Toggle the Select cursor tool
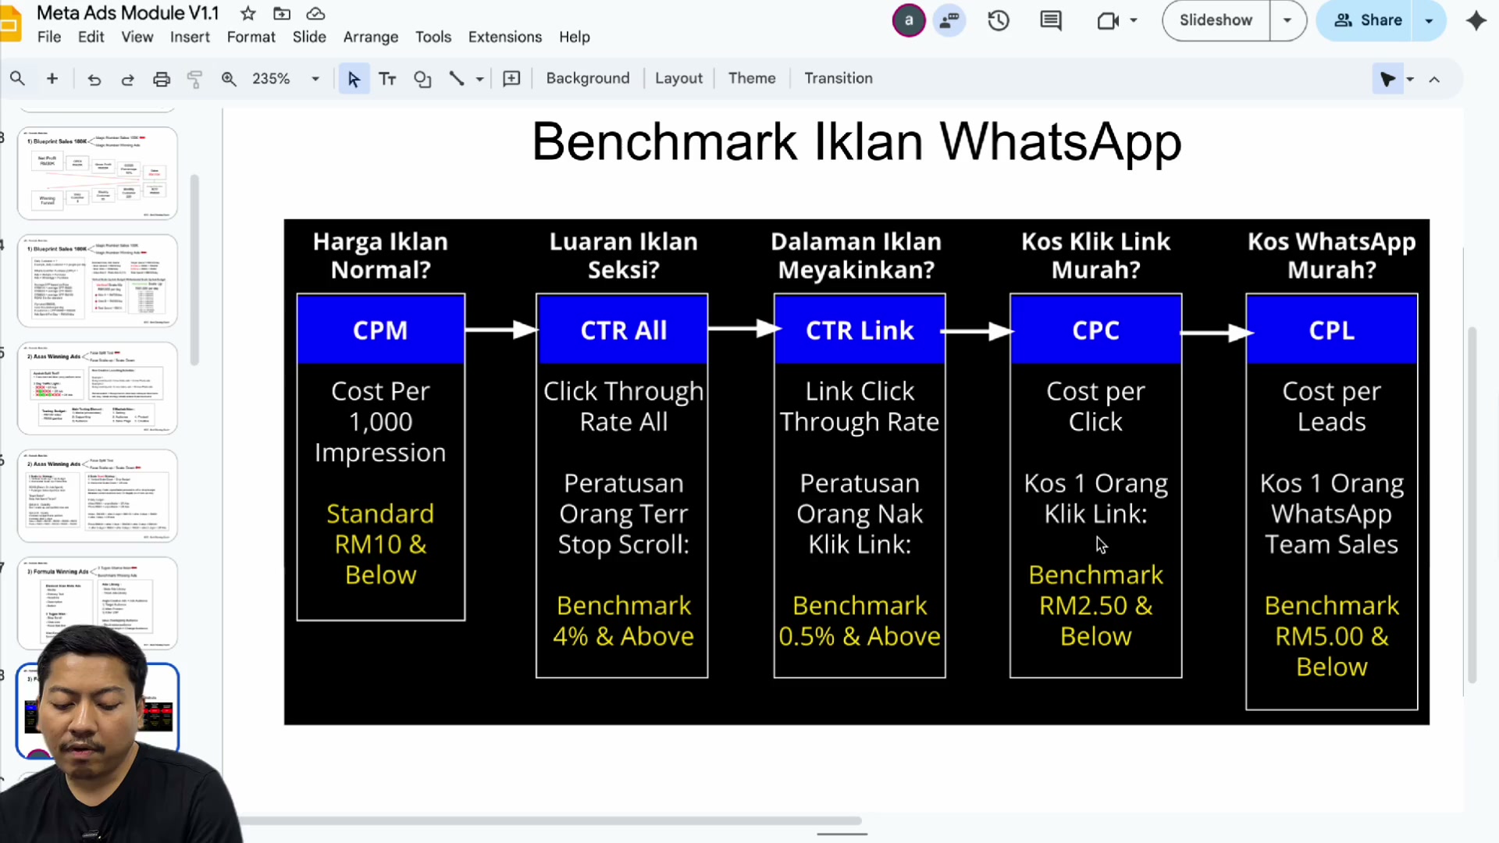The height and width of the screenshot is (843, 1499). click(x=354, y=79)
